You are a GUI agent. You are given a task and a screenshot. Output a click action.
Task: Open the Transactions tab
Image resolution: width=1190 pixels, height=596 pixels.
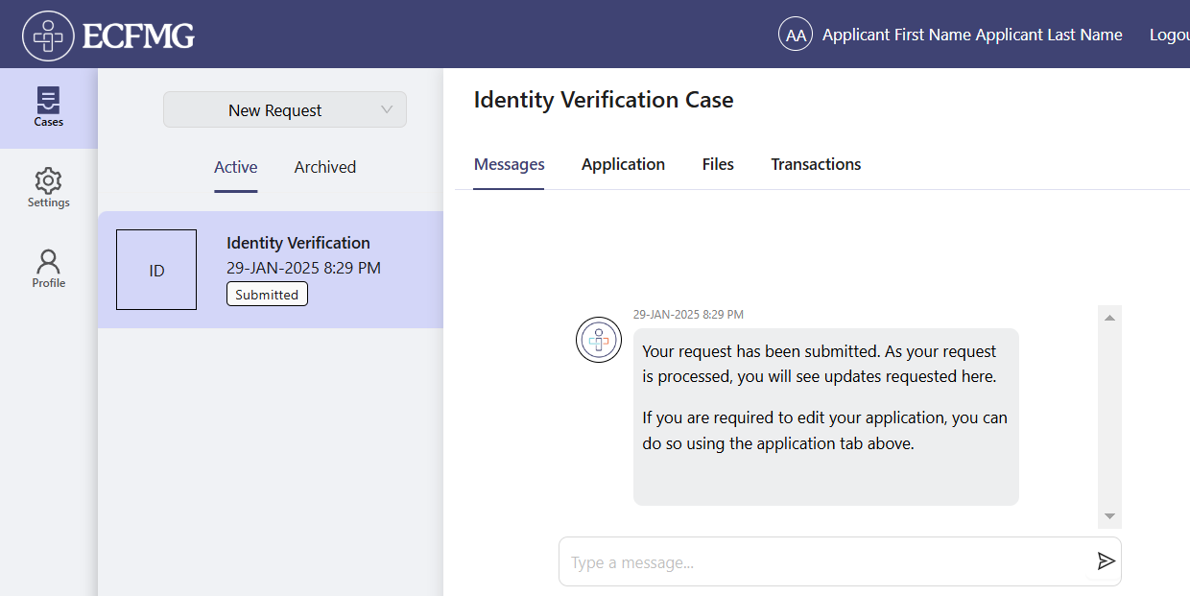click(x=816, y=164)
